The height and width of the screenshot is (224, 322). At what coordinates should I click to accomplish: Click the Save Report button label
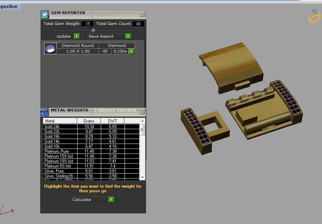(107, 36)
